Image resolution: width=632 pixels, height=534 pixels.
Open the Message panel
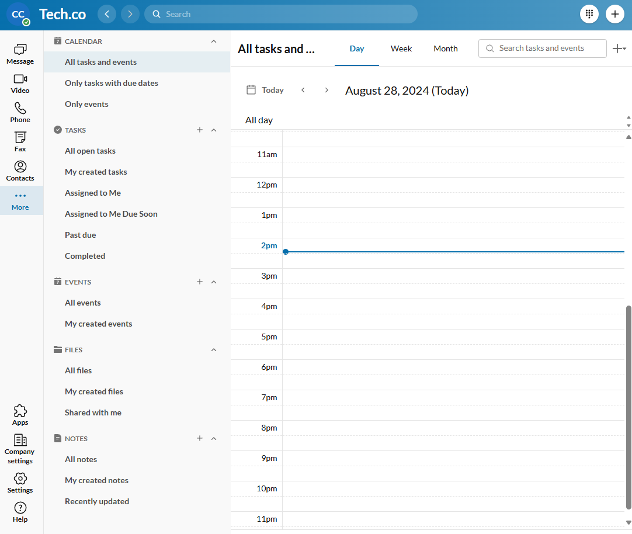[20, 52]
